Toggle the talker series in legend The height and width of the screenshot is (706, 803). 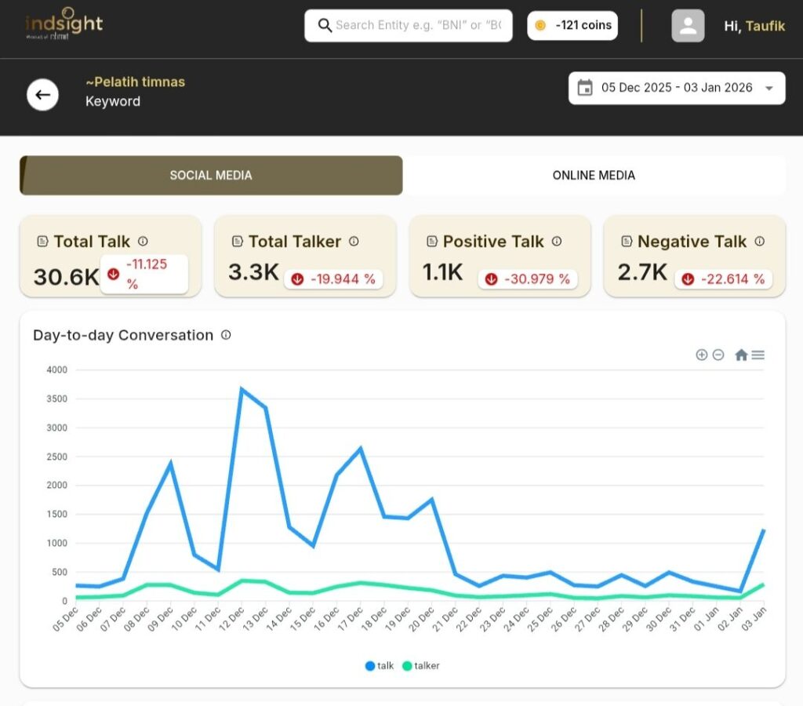click(x=421, y=666)
